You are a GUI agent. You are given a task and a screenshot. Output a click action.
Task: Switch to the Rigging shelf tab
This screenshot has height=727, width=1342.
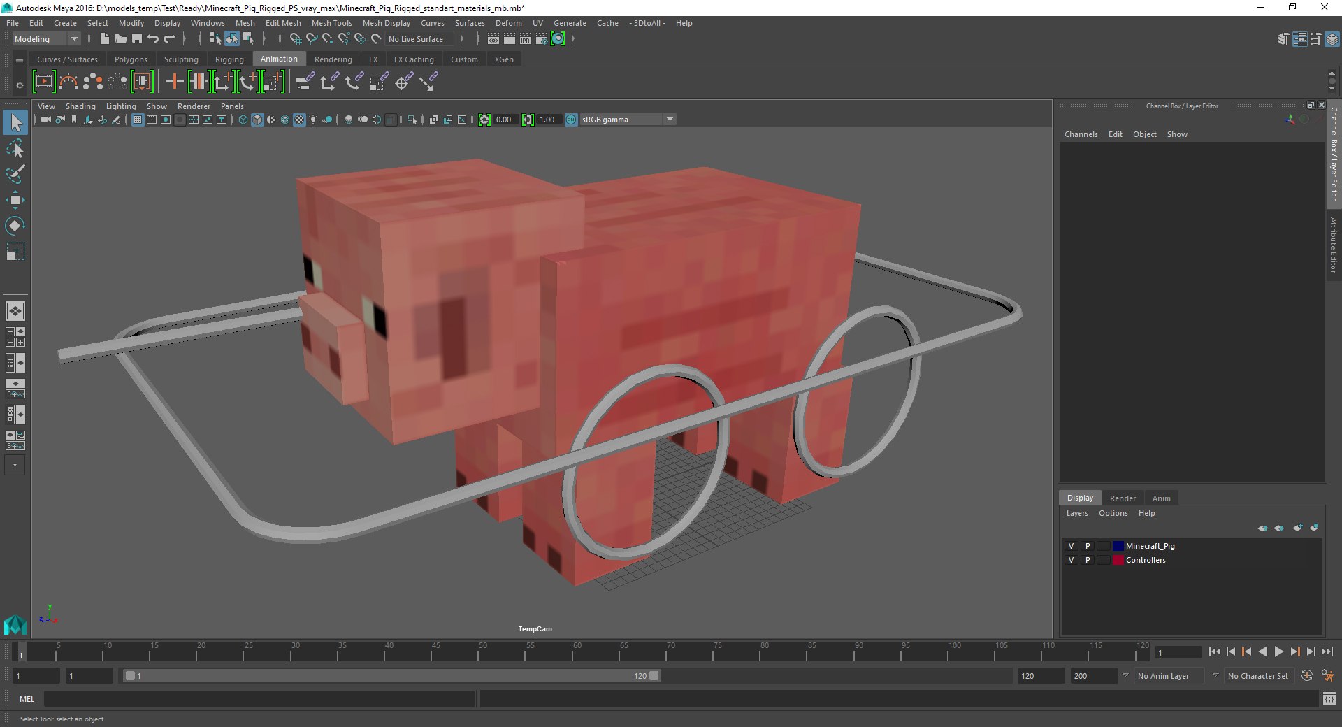click(229, 59)
